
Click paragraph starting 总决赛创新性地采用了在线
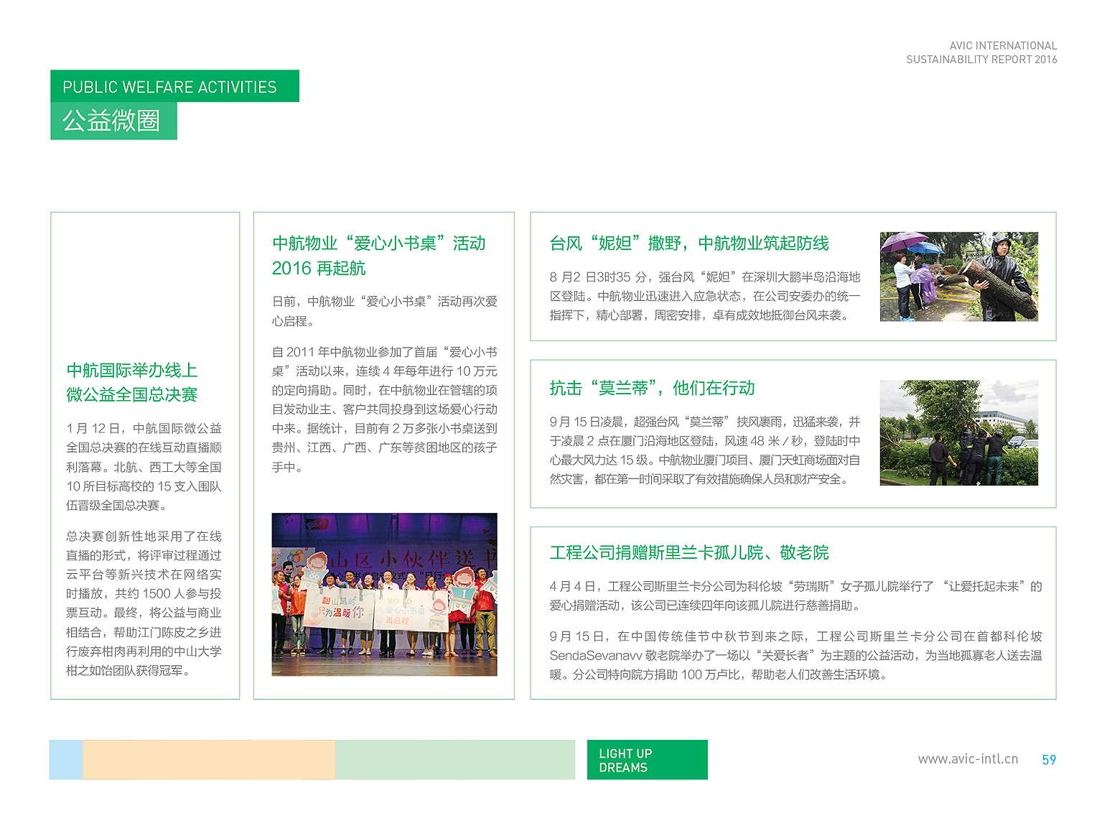coord(144,603)
